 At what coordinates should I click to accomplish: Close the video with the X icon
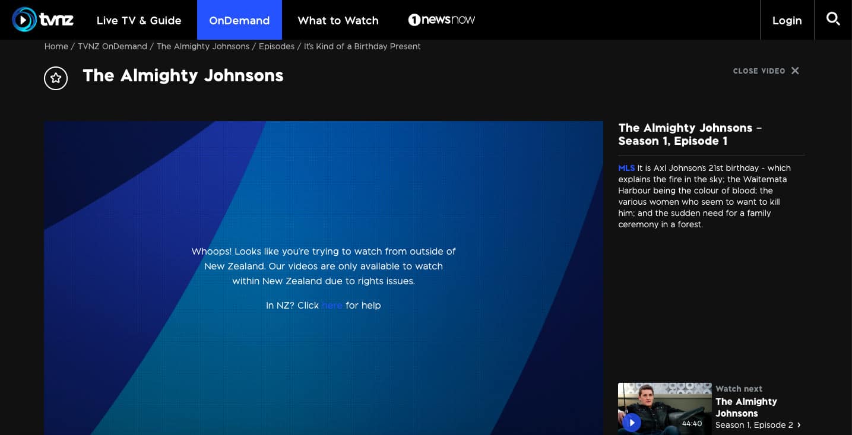click(795, 71)
